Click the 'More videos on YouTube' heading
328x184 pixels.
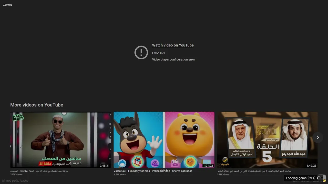click(37, 105)
